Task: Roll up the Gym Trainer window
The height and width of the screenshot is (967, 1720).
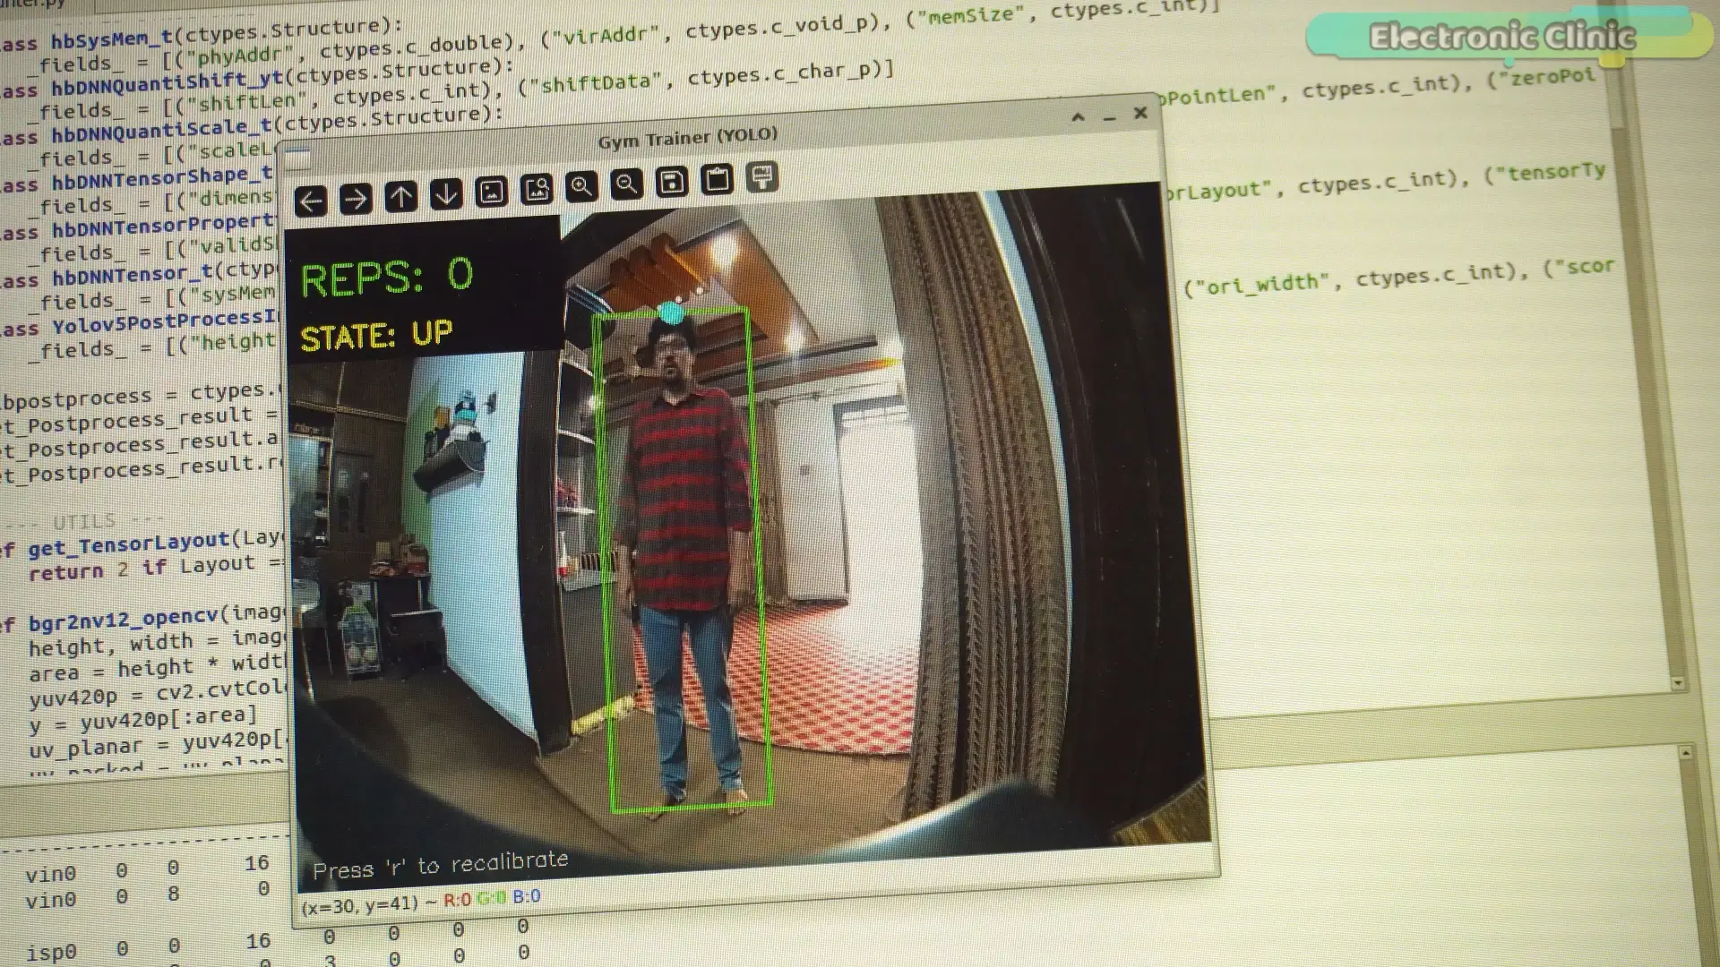Action: pyautogui.click(x=1079, y=117)
